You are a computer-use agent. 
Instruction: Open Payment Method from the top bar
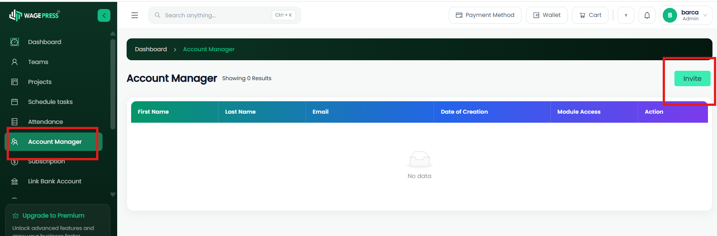(485, 15)
